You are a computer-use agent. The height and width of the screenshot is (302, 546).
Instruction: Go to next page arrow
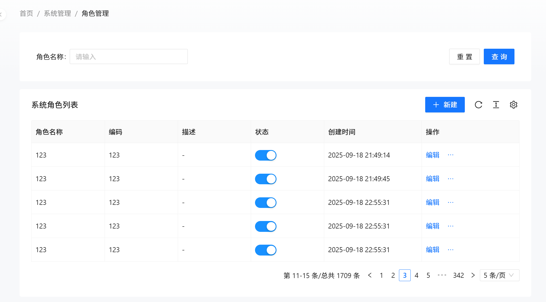pos(473,275)
